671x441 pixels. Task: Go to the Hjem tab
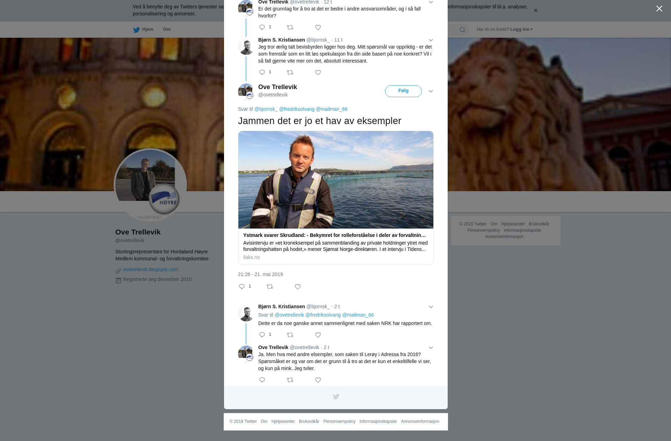[x=147, y=29]
